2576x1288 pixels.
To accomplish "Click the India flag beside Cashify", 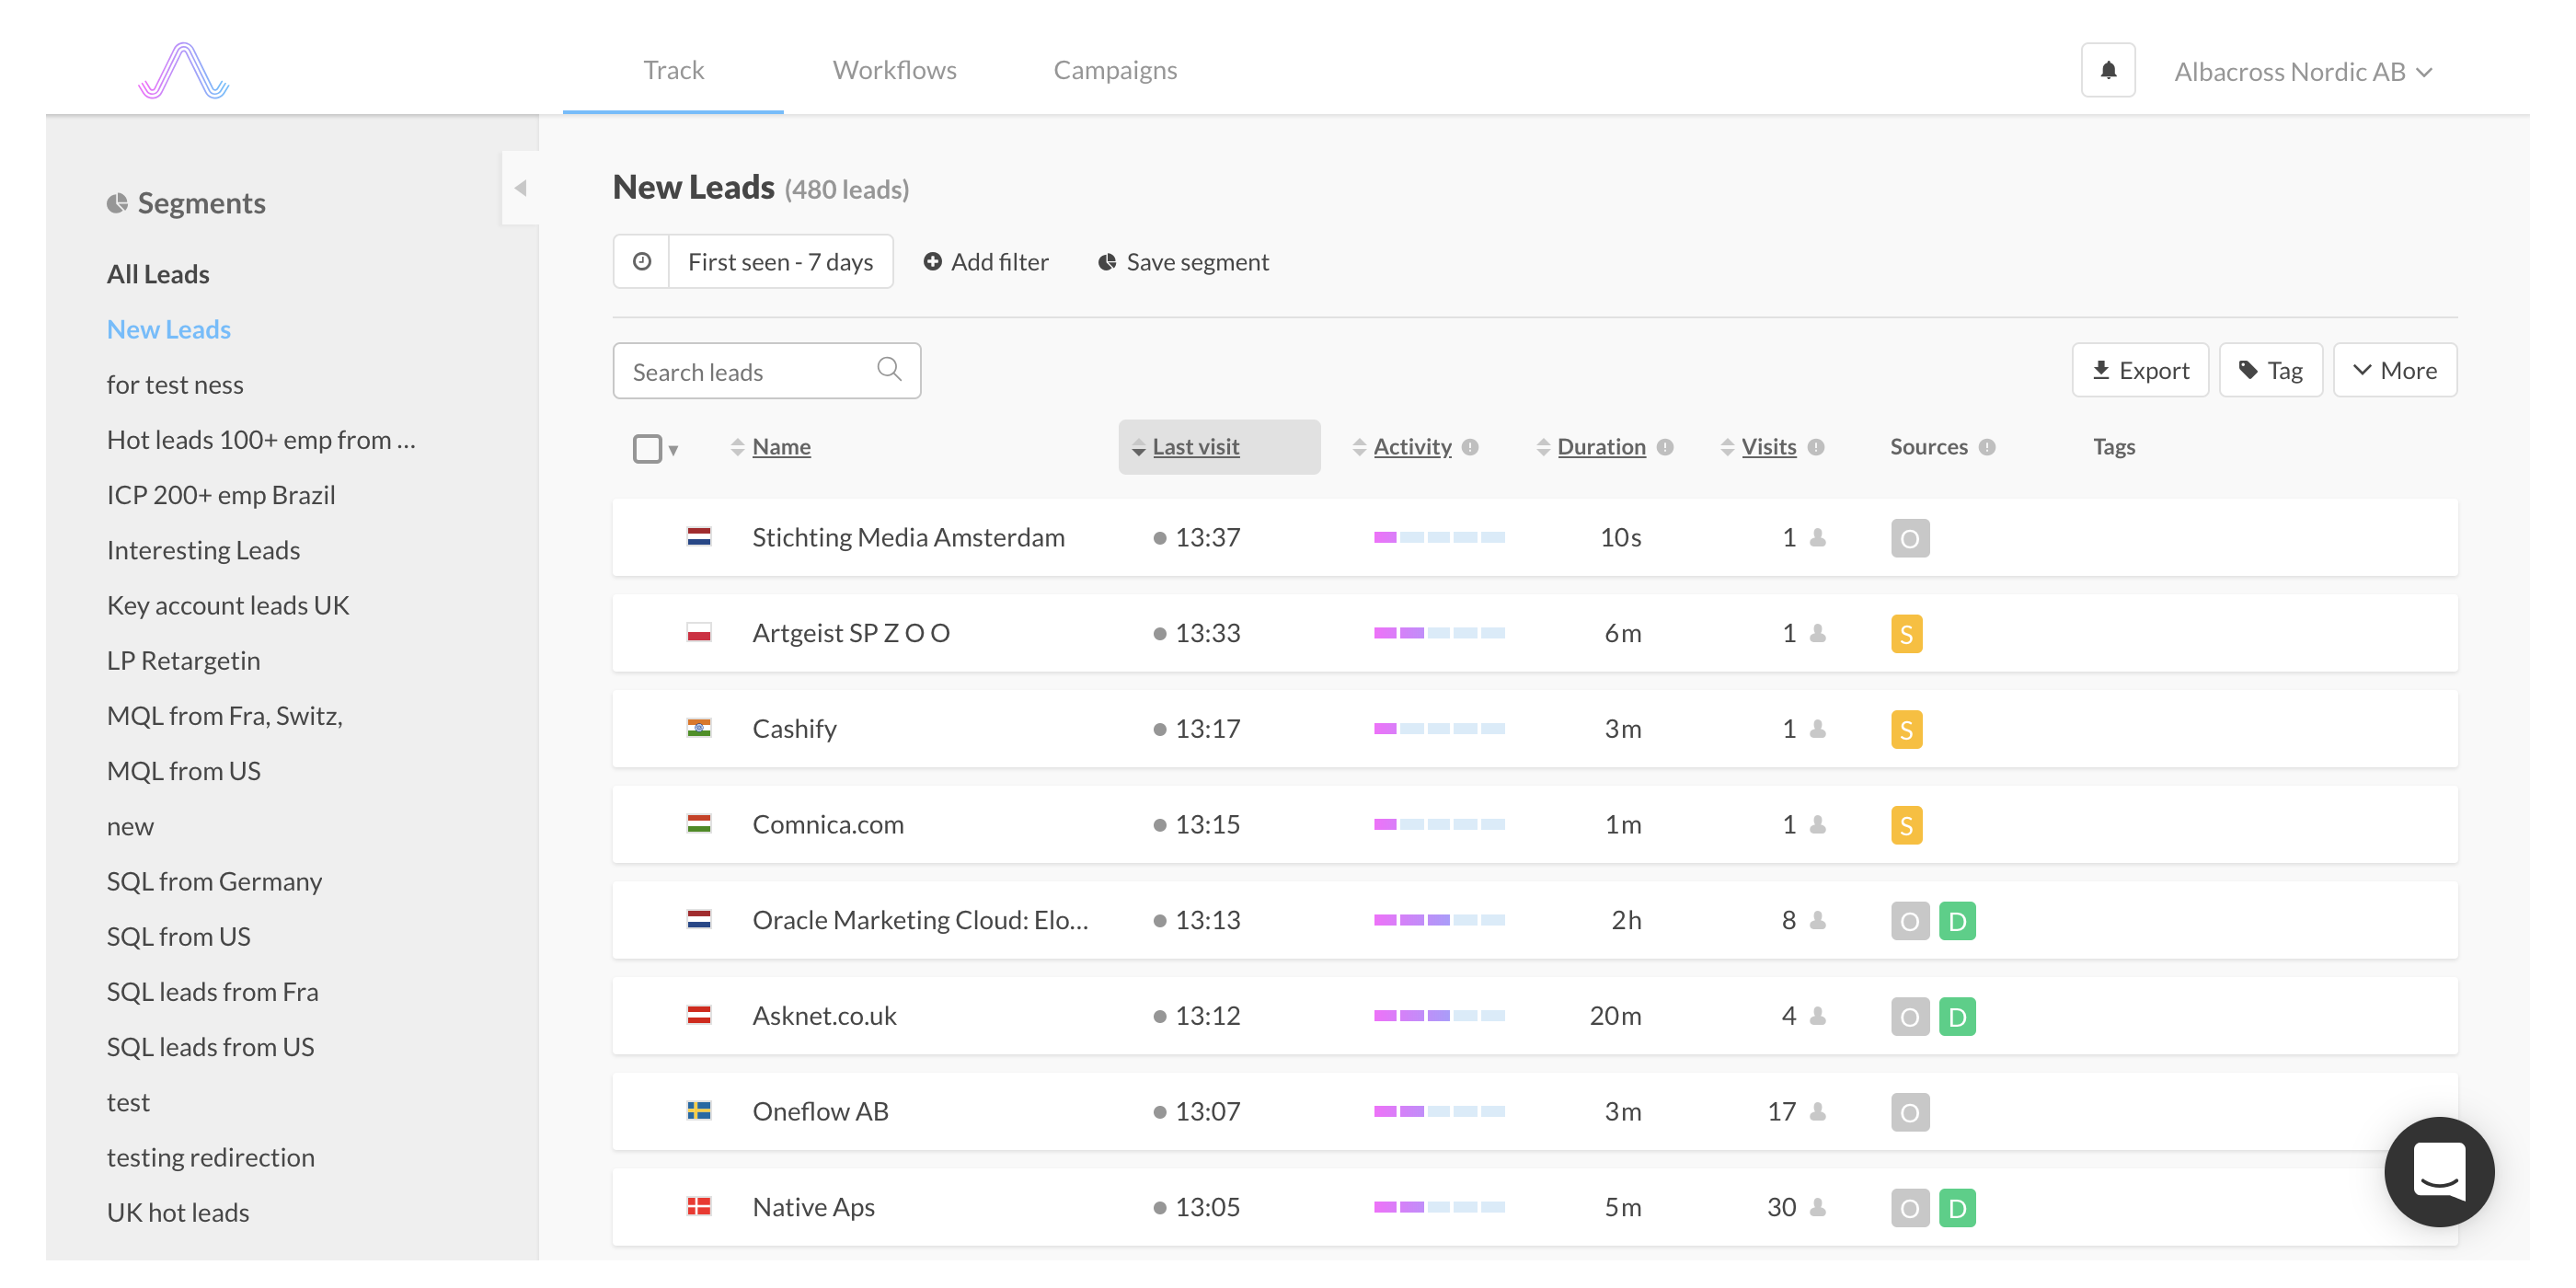I will [x=699, y=728].
